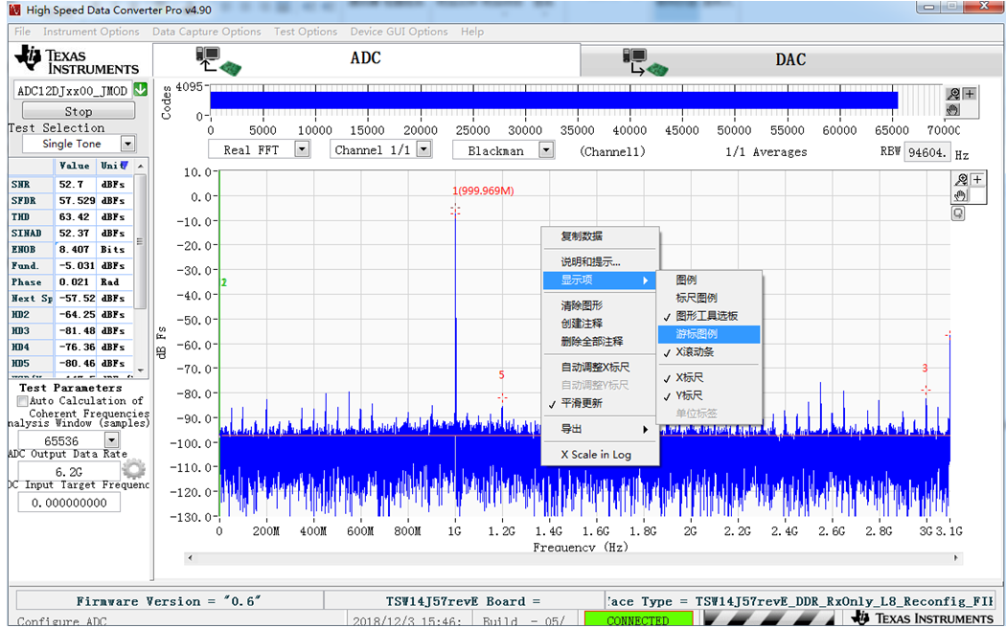Enable 标尺图例 in the display submenu
Screen dimensions: 1006x628
click(709, 298)
